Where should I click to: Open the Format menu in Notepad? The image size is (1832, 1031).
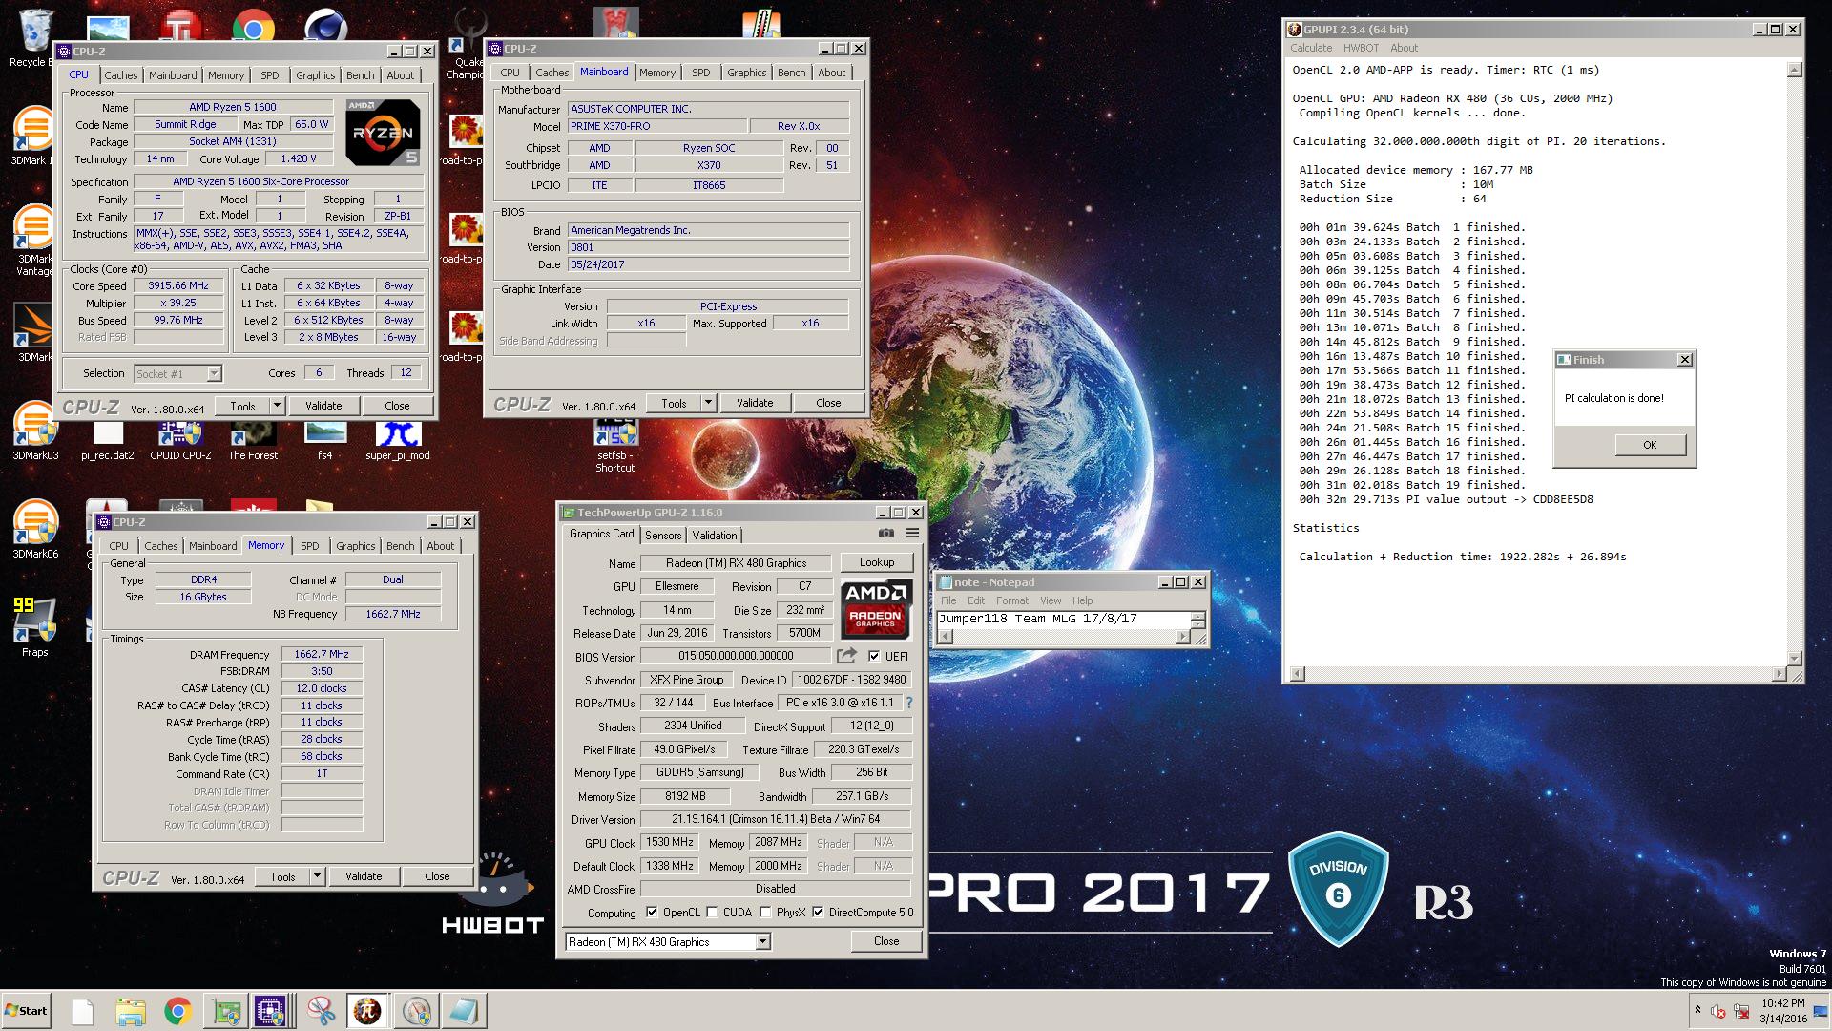point(1012,600)
